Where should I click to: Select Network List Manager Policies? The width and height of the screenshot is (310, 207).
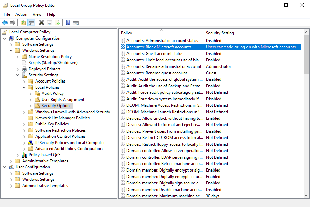[62, 118]
